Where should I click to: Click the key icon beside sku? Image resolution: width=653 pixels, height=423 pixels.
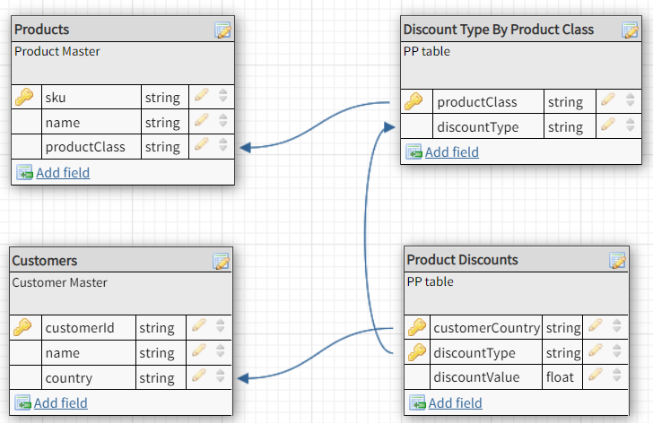tap(24, 98)
